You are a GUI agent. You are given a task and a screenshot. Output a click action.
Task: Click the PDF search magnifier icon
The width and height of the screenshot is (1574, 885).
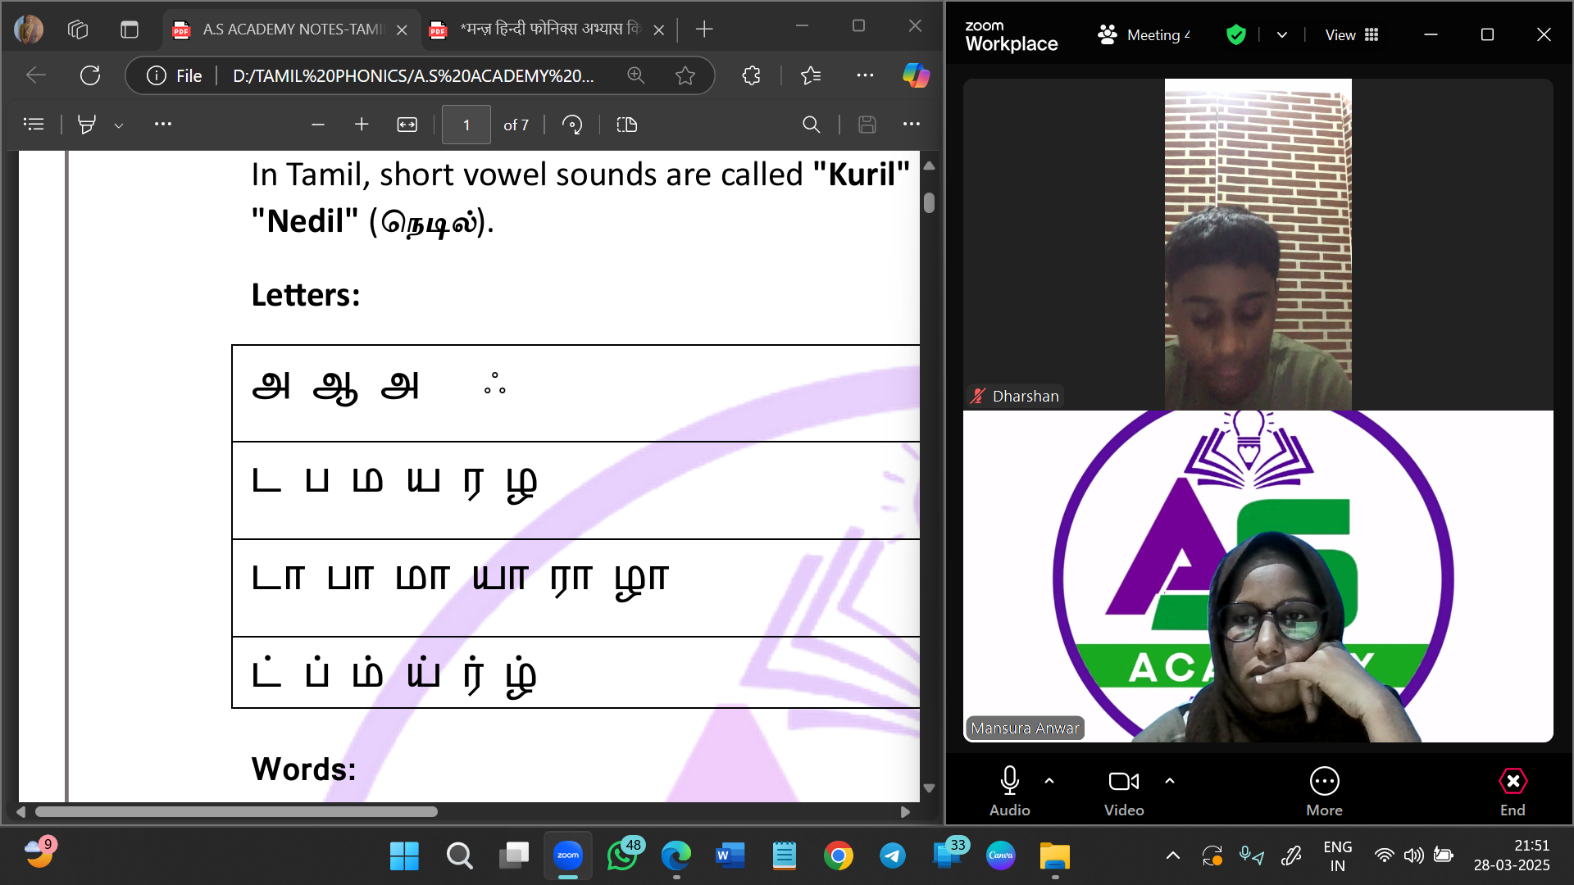pos(811,125)
